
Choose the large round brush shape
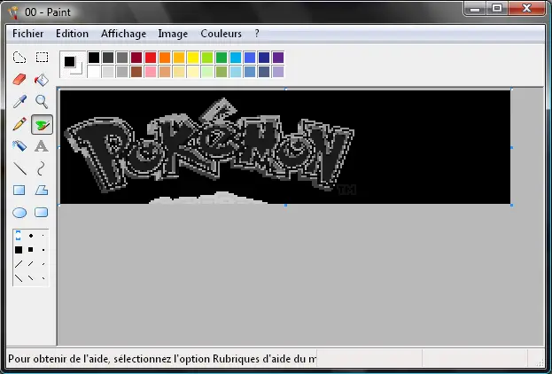click(19, 236)
